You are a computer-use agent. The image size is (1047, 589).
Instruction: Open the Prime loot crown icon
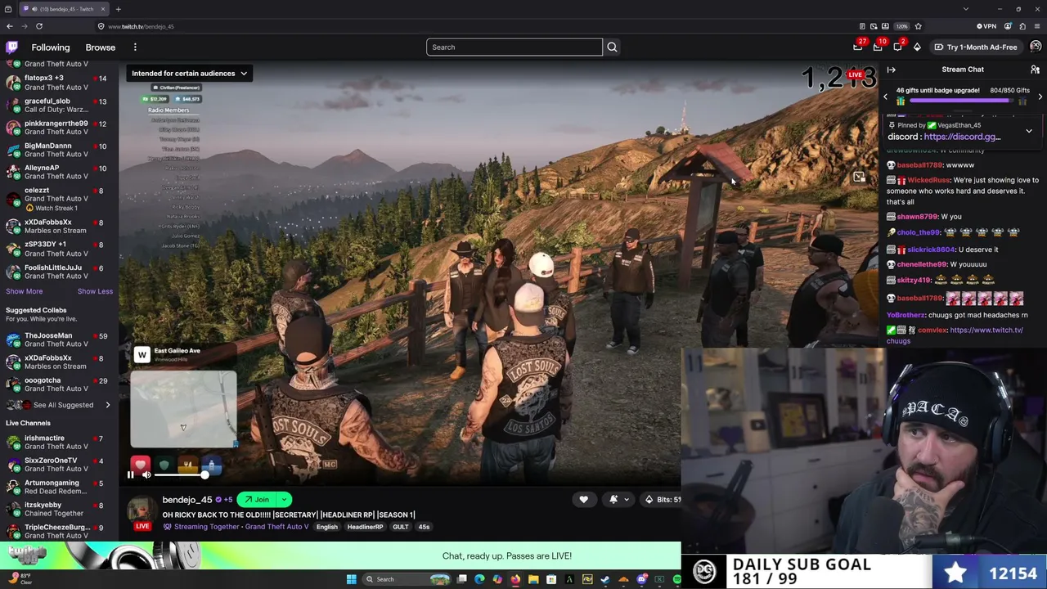(x=858, y=47)
